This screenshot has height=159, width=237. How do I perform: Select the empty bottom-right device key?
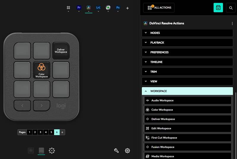[x=61, y=89]
